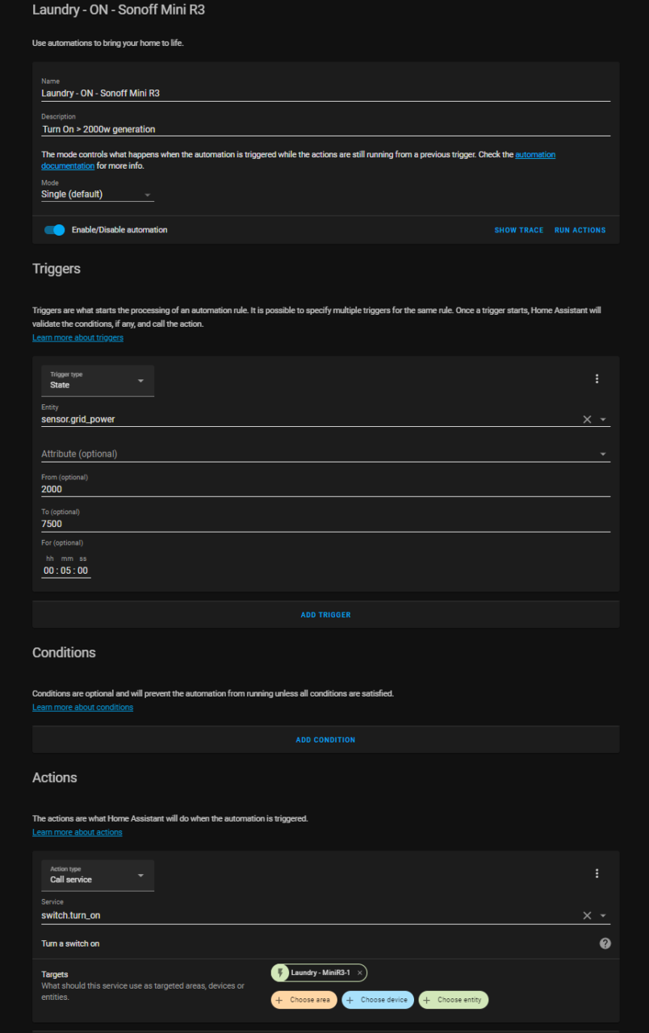Open the Action type dropdown showing Call service
The image size is (649, 1033).
point(97,876)
